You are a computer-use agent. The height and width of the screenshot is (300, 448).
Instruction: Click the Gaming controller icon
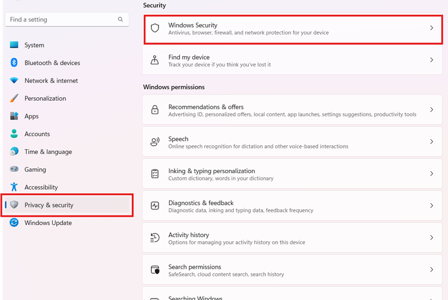pyautogui.click(x=14, y=169)
